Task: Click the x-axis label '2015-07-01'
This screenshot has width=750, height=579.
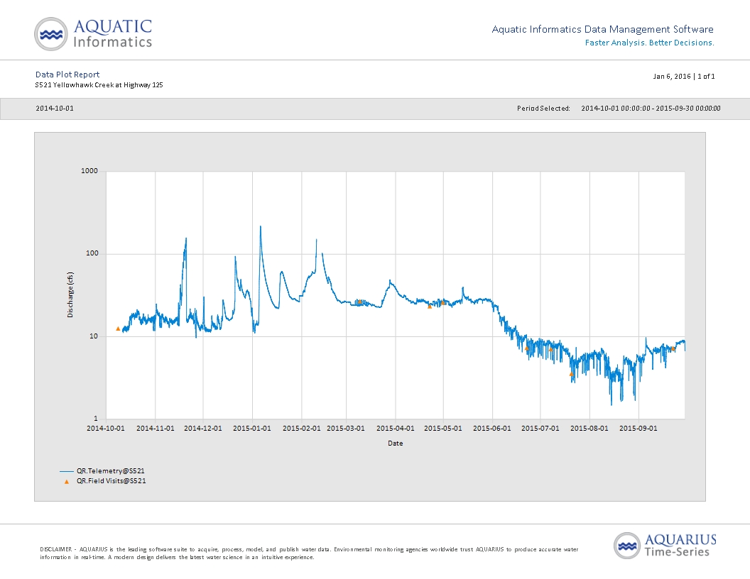Action: click(x=540, y=429)
